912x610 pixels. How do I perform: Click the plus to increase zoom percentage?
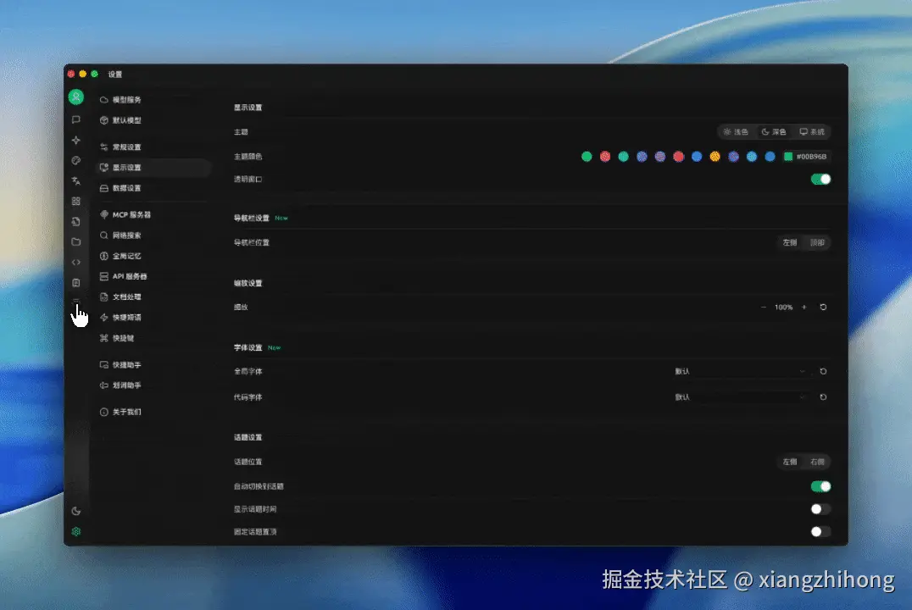(804, 307)
